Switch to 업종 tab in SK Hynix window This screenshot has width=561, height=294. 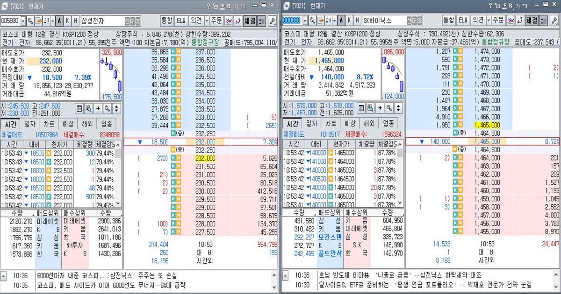point(388,124)
